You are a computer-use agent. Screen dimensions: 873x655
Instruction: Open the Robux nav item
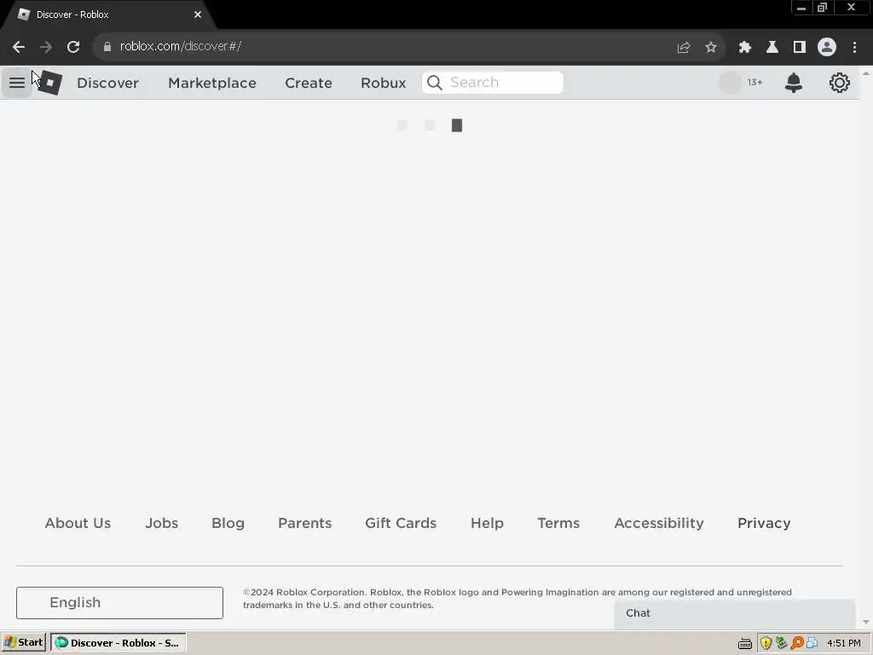click(383, 83)
